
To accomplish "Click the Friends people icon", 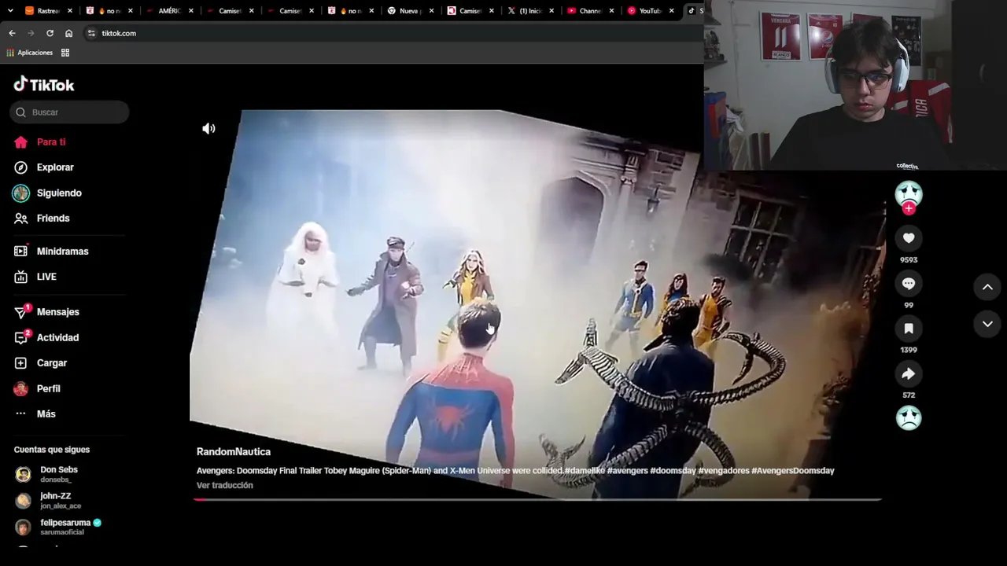I will pos(21,219).
